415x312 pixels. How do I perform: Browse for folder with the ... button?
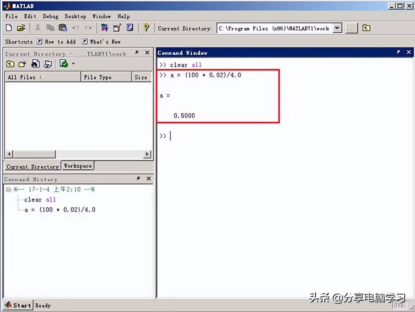click(x=351, y=28)
